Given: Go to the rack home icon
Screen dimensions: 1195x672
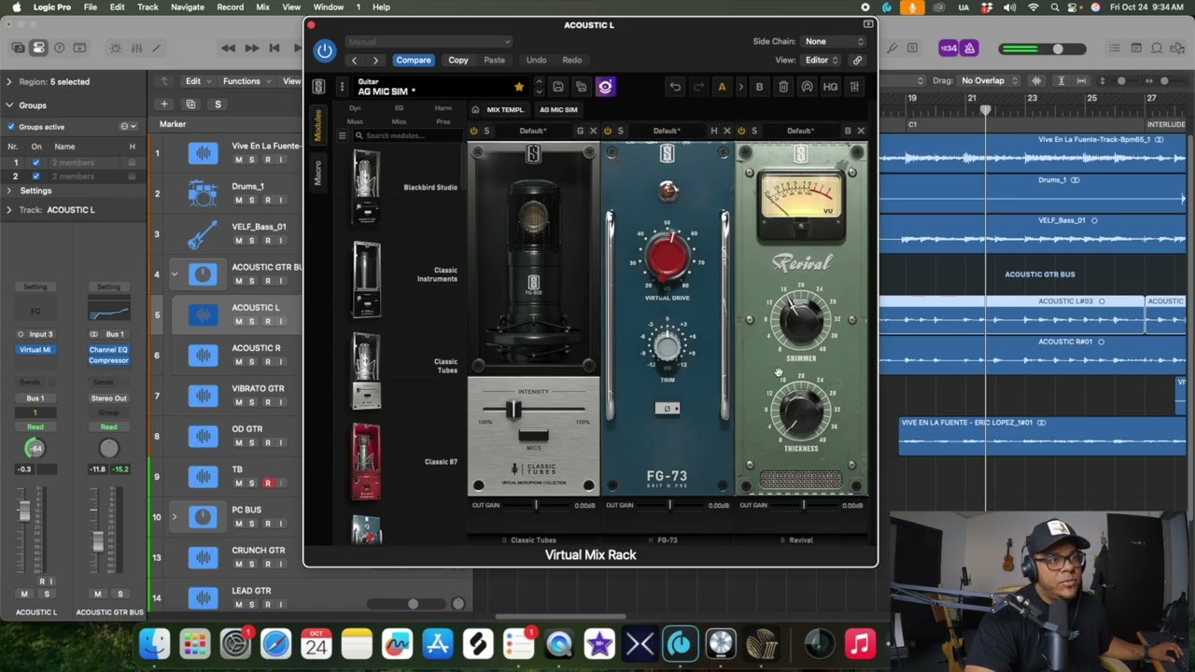Looking at the screenshot, I should tap(475, 109).
